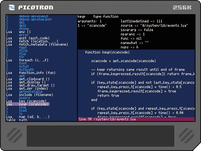This screenshot has width=201, height=151.
Task: Click the keyp type:function header
Action: pyautogui.click(x=98, y=17)
